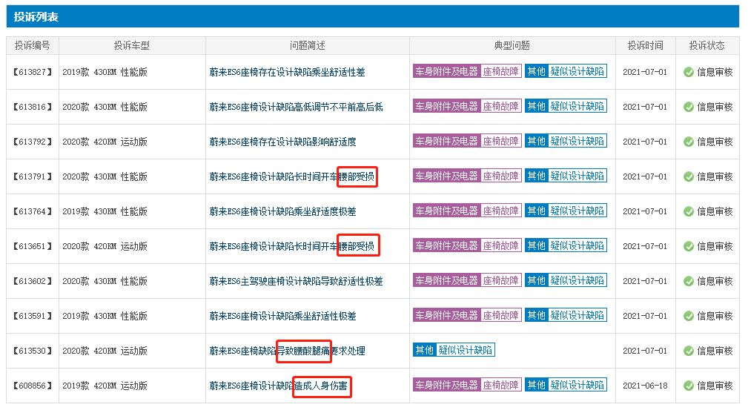Select complaint number 【613764】
The image size is (748, 413).
coord(33,211)
